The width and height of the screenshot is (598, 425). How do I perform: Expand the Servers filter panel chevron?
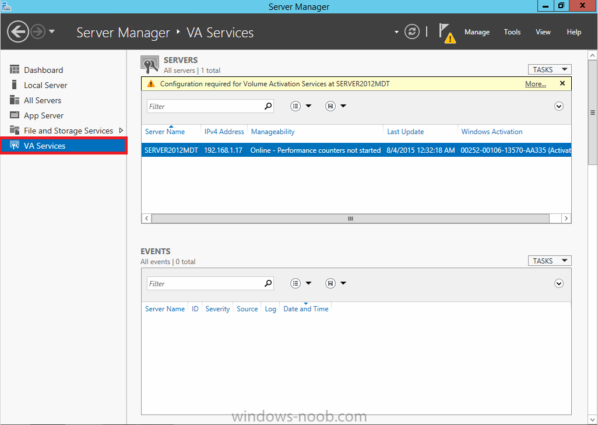click(x=559, y=107)
